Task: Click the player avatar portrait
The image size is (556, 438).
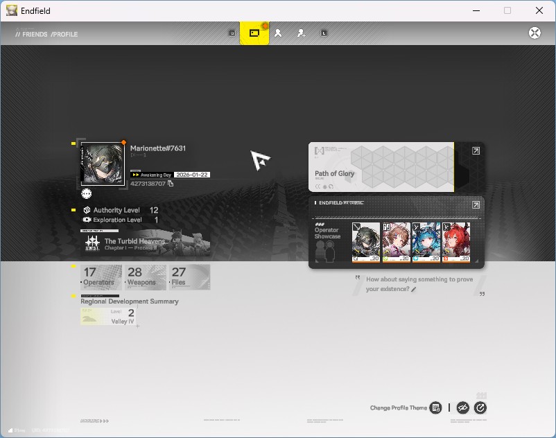Action: coord(103,164)
